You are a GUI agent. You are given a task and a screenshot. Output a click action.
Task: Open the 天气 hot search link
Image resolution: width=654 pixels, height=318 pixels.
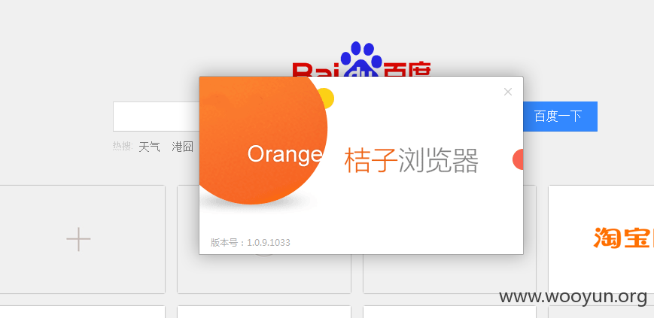149,147
